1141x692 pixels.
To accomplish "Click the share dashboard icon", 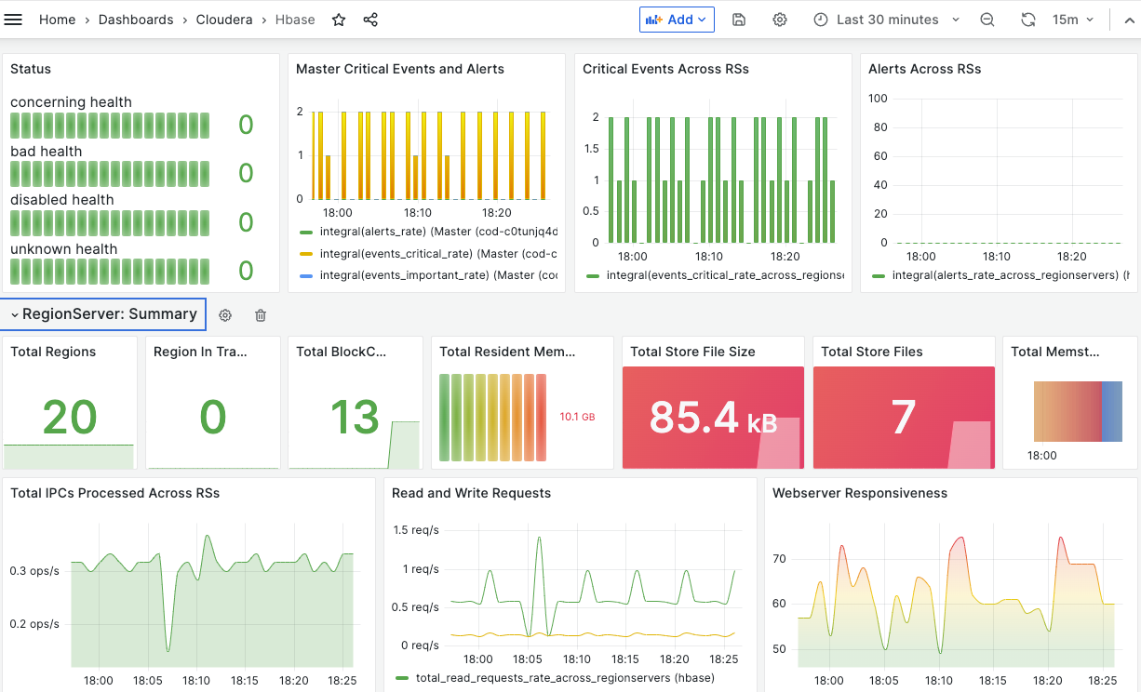I will [x=370, y=20].
